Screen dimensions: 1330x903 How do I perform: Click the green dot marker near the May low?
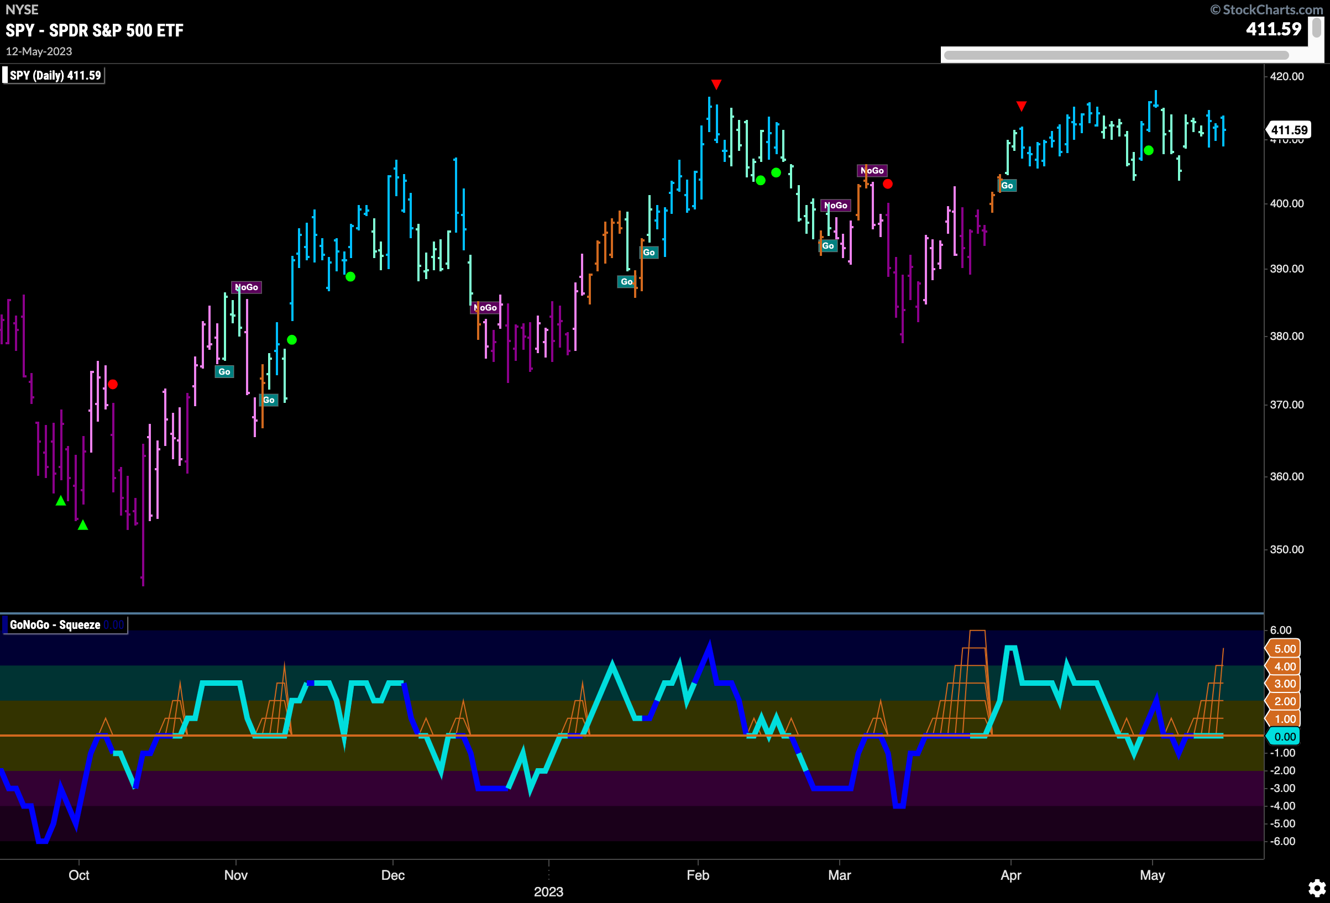pos(1149,150)
